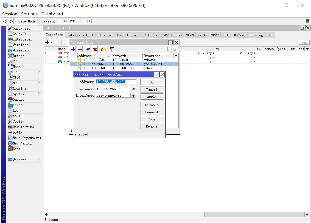Click the Redo arrow icon in toolbar
Viewport: 311px width, 223px height.
tap(11, 21)
